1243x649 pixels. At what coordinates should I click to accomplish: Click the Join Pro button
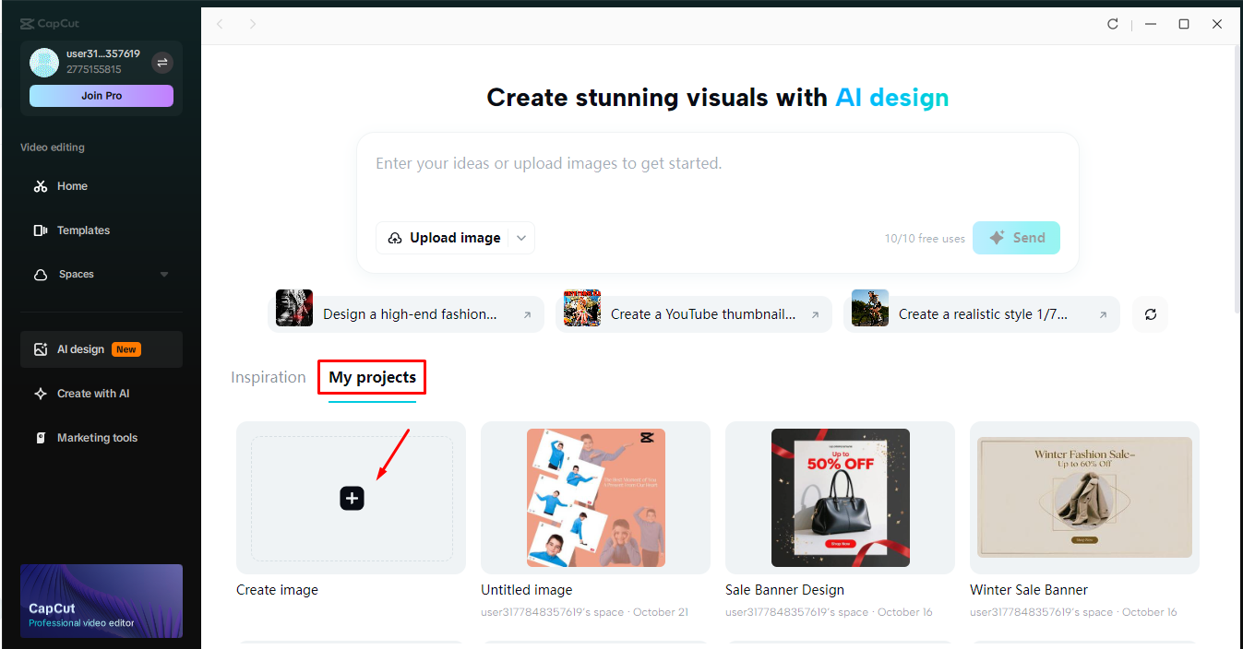click(102, 96)
